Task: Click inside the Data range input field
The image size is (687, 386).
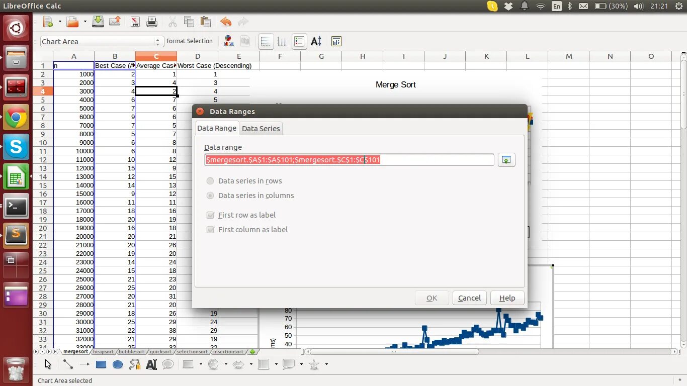Action: pos(349,159)
